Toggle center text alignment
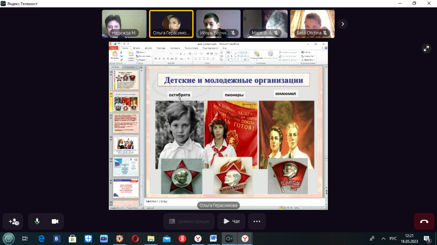The width and height of the screenshot is (437, 245). coord(200,59)
